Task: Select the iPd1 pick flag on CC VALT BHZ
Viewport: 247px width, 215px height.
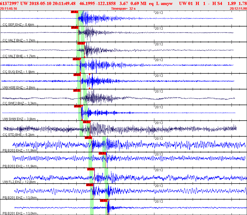Action: [75, 28]
